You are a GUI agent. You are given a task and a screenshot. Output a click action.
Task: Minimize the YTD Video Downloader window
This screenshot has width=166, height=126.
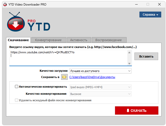136,5
